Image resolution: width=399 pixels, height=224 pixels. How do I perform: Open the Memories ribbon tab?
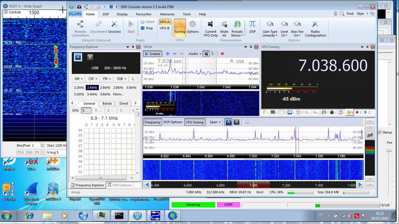point(167,14)
